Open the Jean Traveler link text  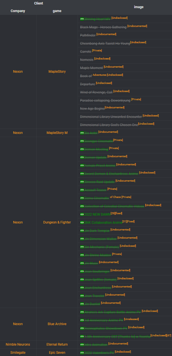coord(94,296)
